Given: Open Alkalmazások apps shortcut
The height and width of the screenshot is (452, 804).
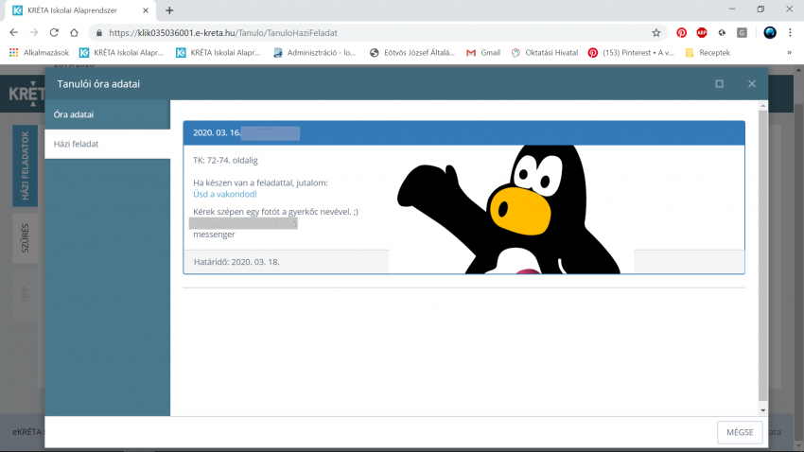Looking at the screenshot, I should (39, 53).
